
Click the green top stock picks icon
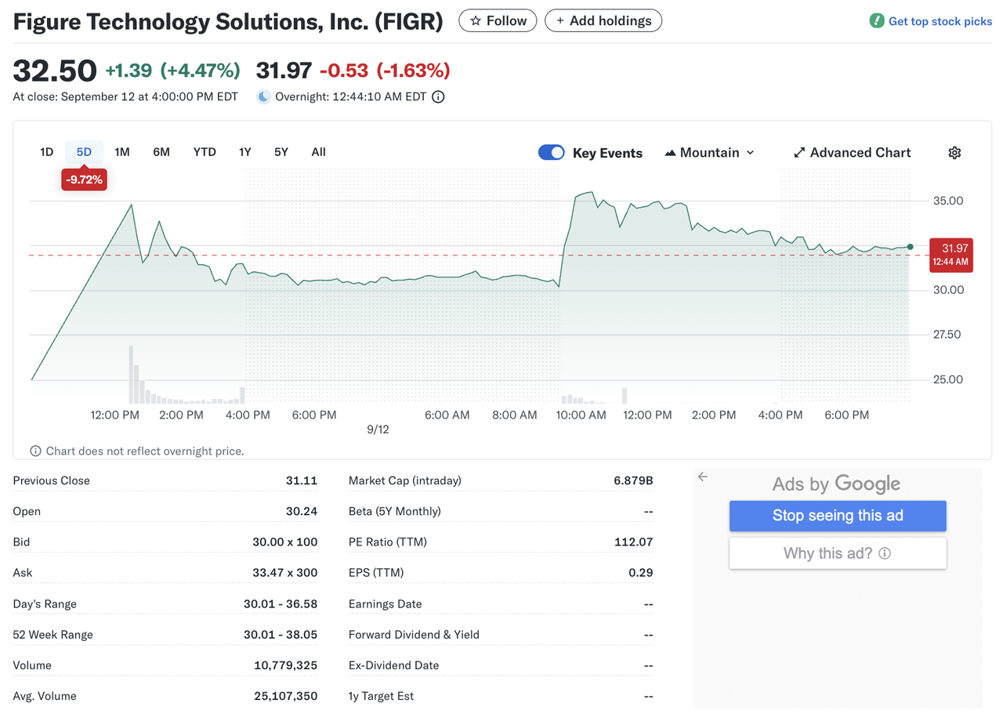point(877,21)
